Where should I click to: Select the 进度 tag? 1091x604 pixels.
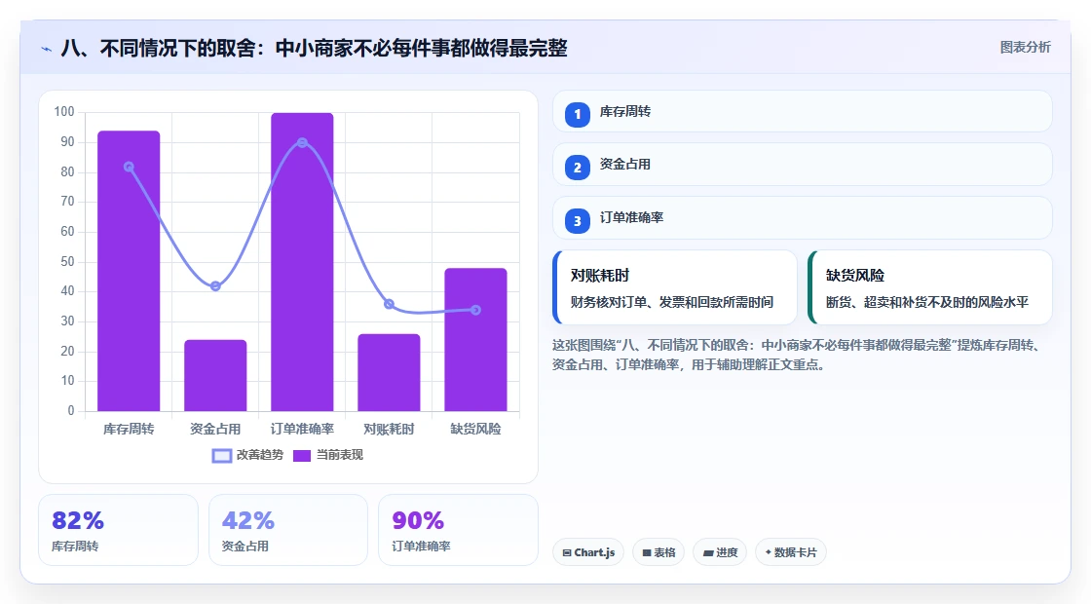720,552
